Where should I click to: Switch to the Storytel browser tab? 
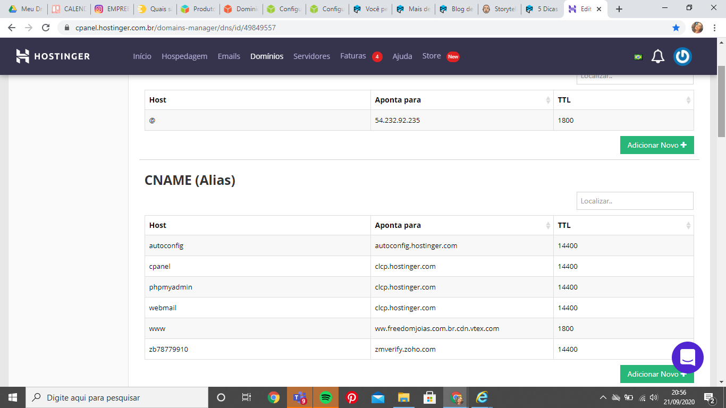click(x=500, y=9)
